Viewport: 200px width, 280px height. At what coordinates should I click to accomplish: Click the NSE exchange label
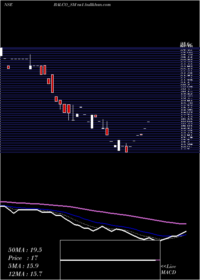[x=8, y=5]
